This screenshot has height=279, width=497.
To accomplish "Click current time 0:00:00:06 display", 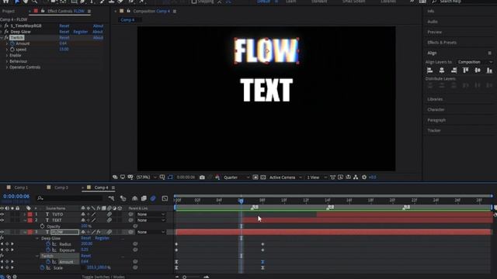I will pos(16,196).
